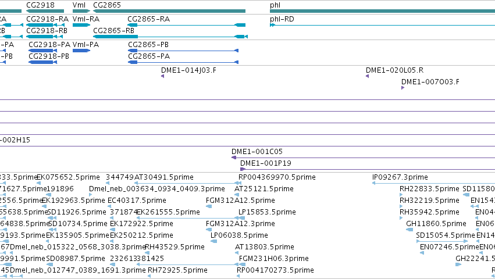
Task: Select the DME1-001C05 BAC start arrow
Action: pos(234,158)
